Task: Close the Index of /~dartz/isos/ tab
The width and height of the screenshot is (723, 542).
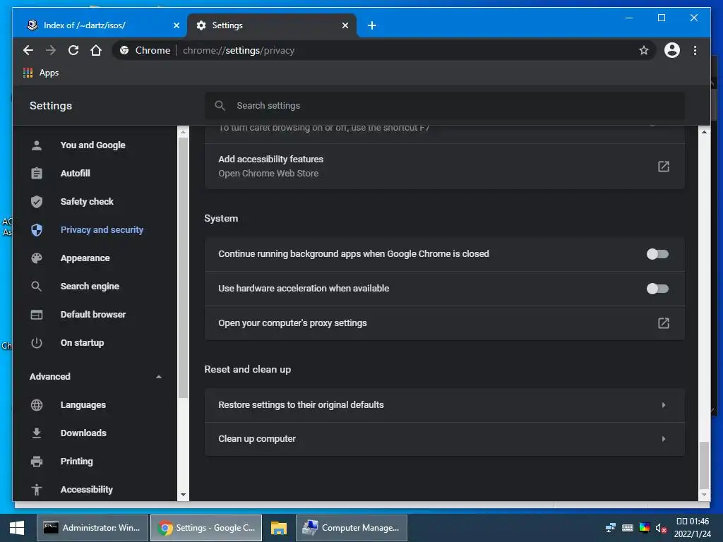Action: 176,25
